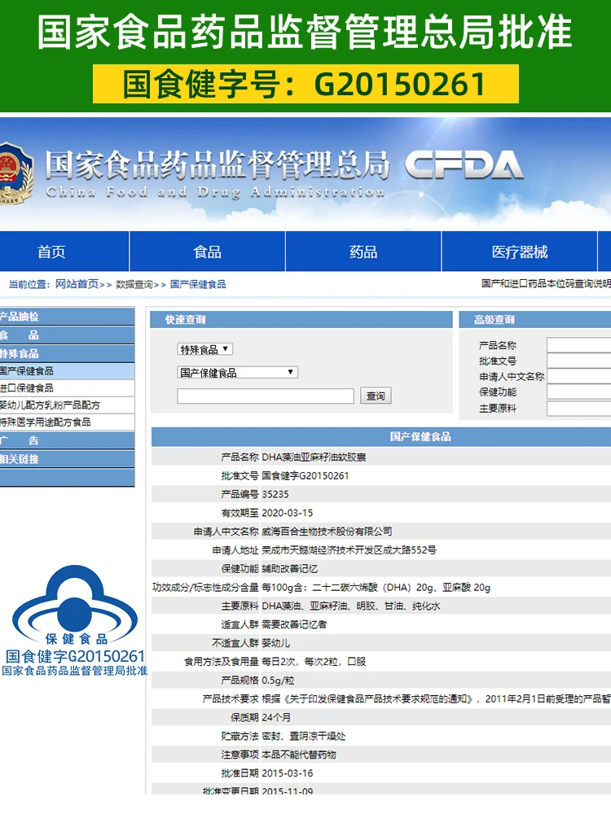Click the CFDA lettering logo in header

[x=464, y=166]
